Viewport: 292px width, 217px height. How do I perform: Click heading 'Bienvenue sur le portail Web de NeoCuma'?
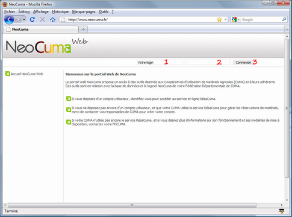101,74
